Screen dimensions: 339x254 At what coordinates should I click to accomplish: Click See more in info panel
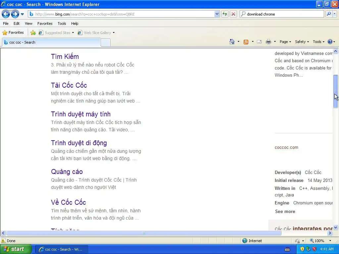(285, 211)
